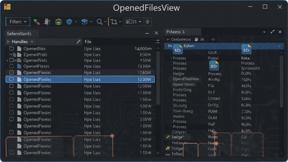Screen dimensions: 288x162
Task: Click the file icon of OpenedVas row
Action: coord(19,49)
